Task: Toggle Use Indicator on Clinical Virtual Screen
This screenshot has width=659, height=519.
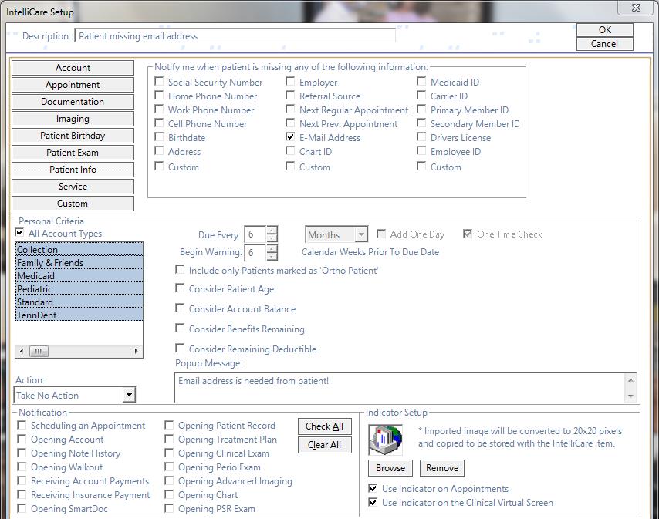Action: point(373,502)
